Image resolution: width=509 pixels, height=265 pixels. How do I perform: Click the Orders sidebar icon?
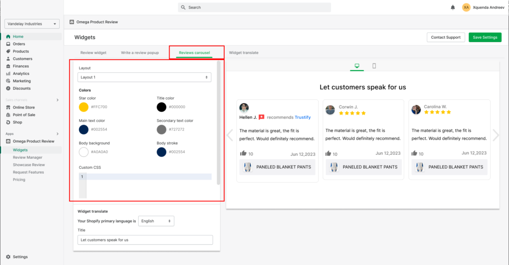tap(8, 44)
